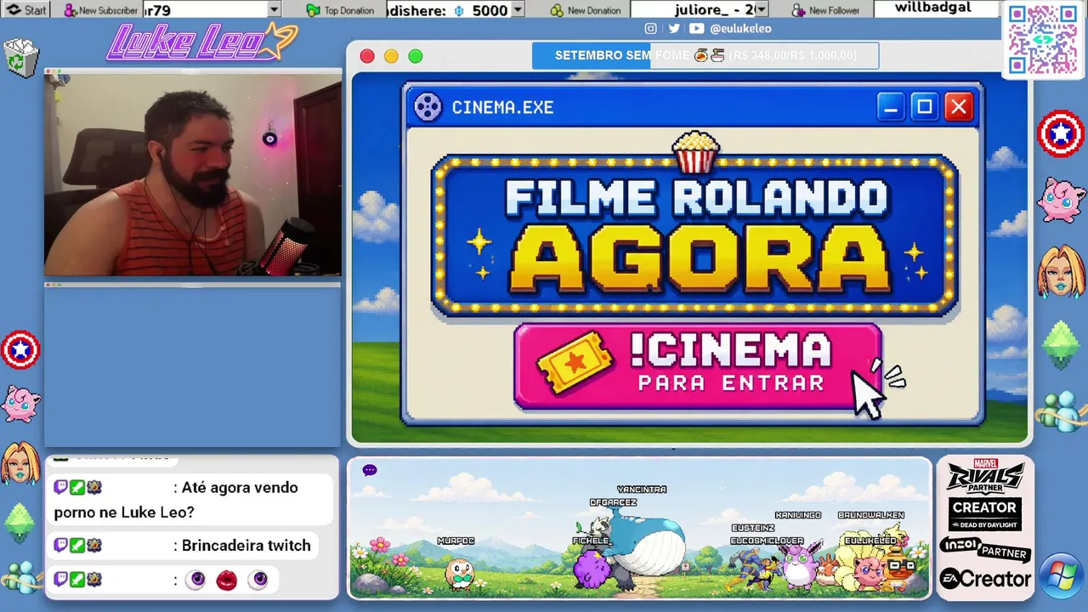Click the Captain America shield icon on the left side
1088x612 pixels.
click(x=20, y=350)
